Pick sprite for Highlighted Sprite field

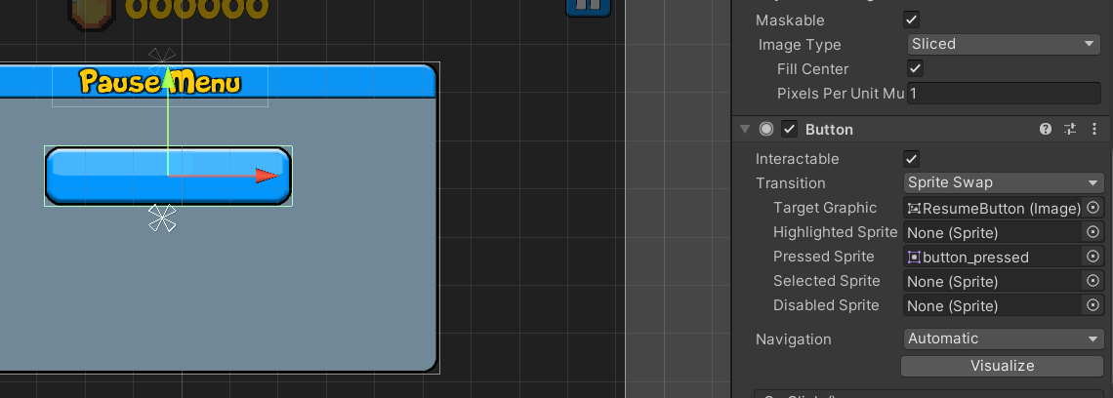[x=1093, y=232]
